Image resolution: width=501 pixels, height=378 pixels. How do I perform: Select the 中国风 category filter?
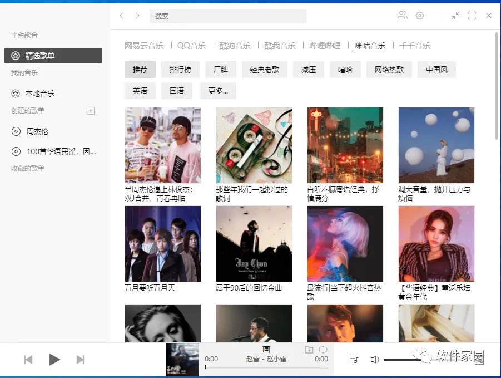(437, 70)
